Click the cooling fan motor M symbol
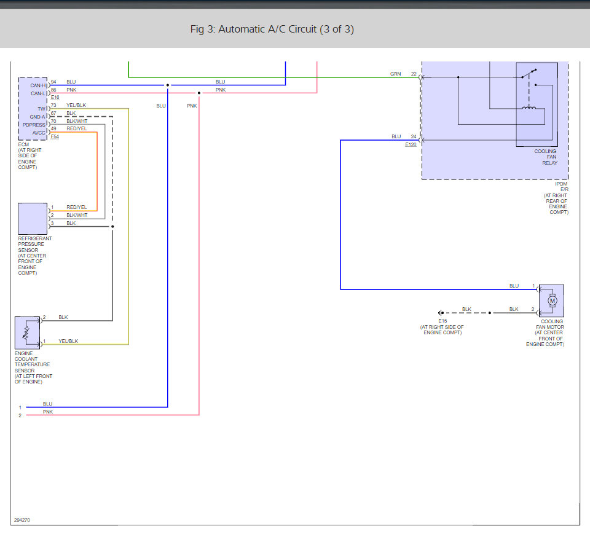 [551, 300]
